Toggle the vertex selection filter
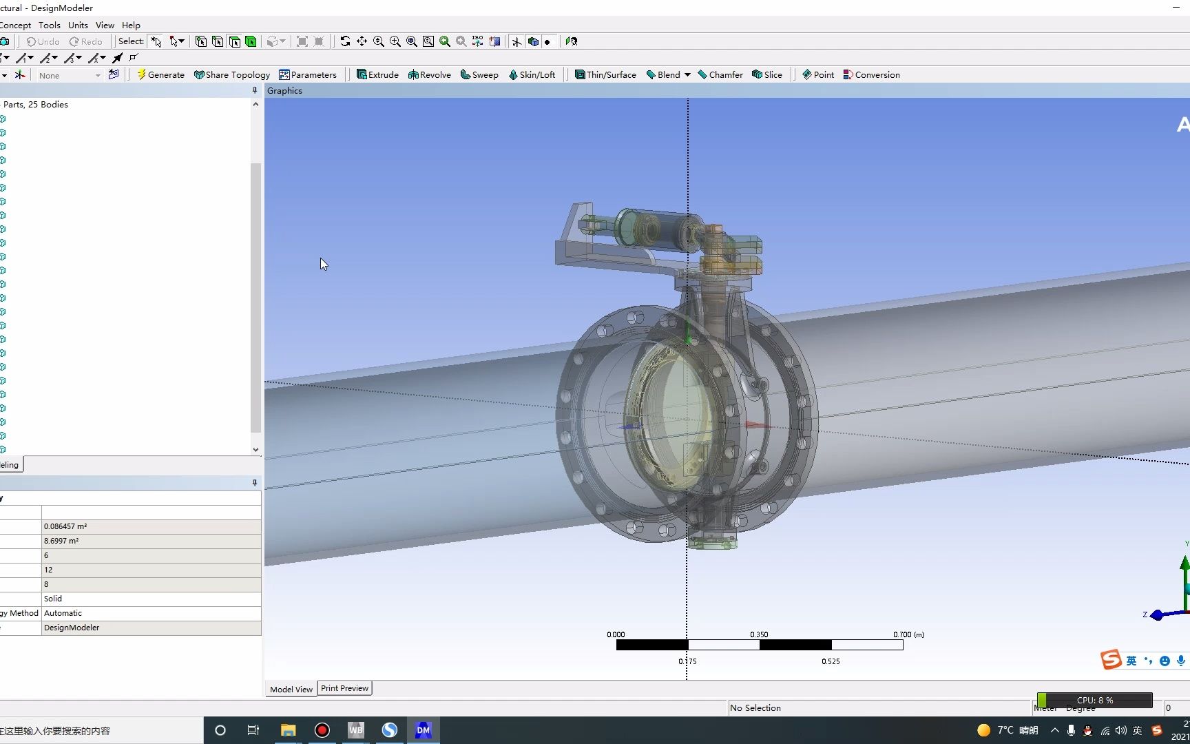This screenshot has height=744, width=1190. click(x=201, y=41)
